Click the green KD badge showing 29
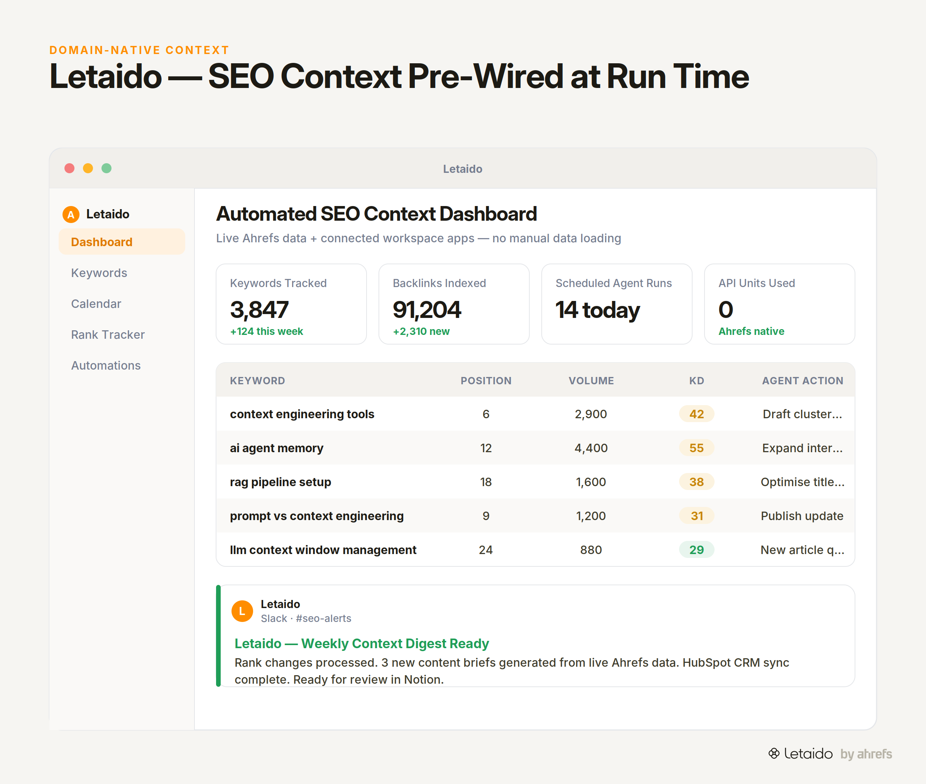 (x=697, y=550)
